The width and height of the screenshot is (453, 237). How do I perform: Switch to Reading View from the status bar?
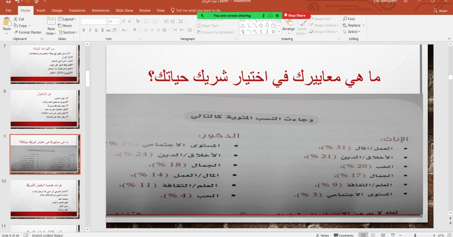point(383,235)
